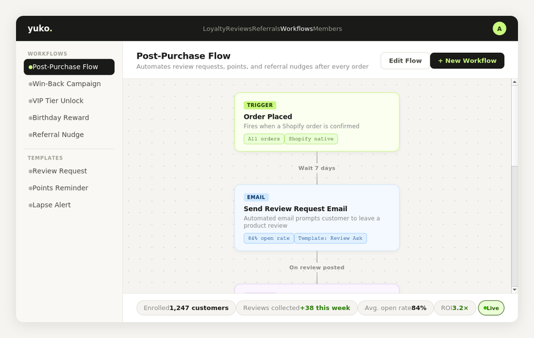Select the Send Review Request Email card
This screenshot has width=534, height=338.
(x=317, y=217)
